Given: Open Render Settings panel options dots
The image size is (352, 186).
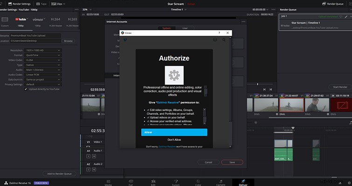Looking at the screenshot, I should (76, 10).
